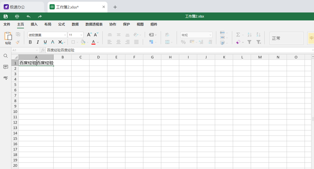Click the Paste clipboard icon

click(x=8, y=36)
